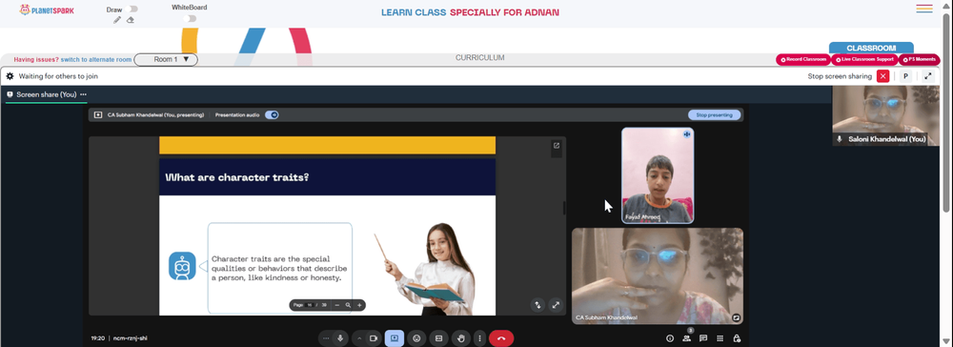Click Saloni Khandelwal (You) video thumbnail
The height and width of the screenshot is (347, 953).
click(x=885, y=115)
